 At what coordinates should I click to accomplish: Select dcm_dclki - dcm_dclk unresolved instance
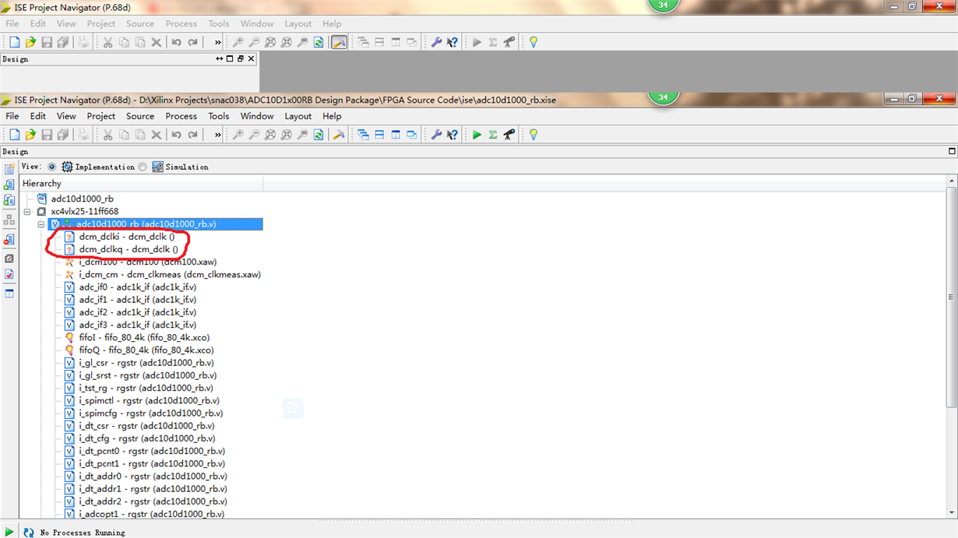127,237
